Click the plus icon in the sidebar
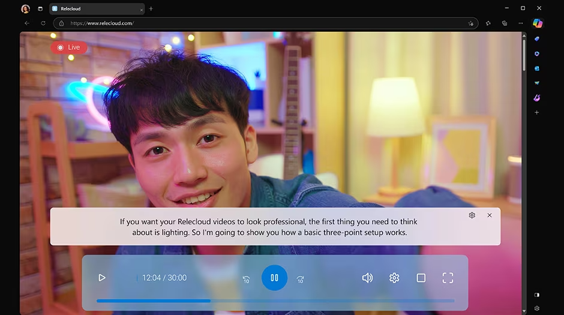The height and width of the screenshot is (315, 564). [x=537, y=113]
